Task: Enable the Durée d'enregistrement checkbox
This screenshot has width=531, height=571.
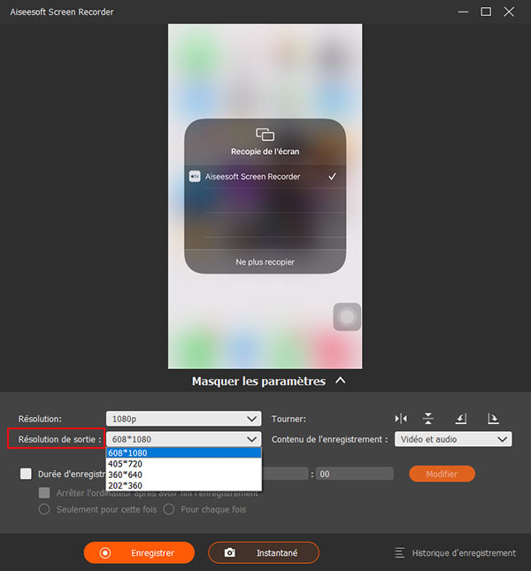Action: pyautogui.click(x=26, y=474)
